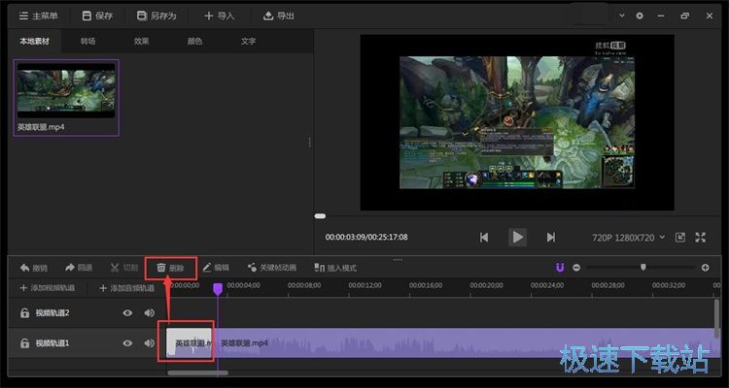Click the pop-out preview window icon
729x388 pixels.
pos(680,238)
